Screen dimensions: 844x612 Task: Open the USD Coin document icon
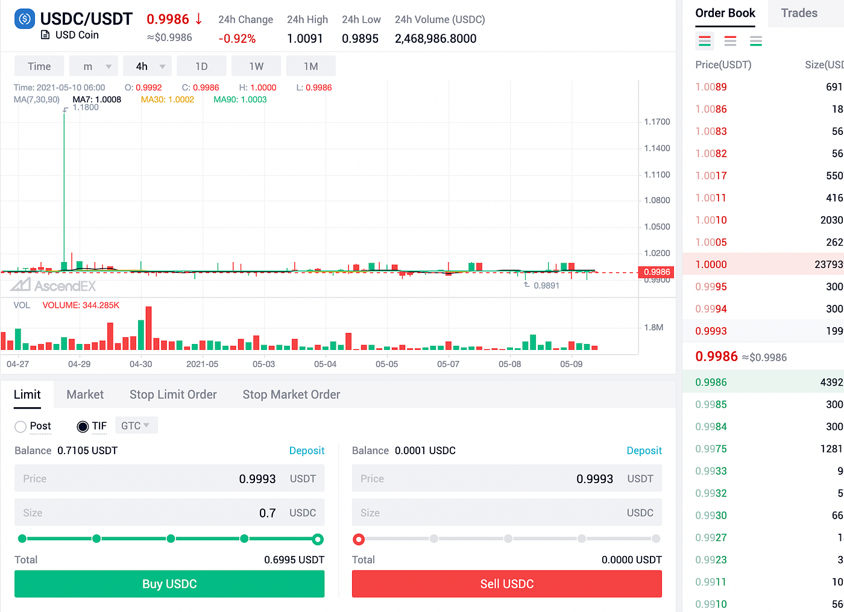pyautogui.click(x=45, y=35)
